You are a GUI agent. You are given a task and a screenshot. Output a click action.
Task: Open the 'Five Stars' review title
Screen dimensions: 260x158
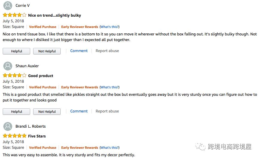(37, 136)
